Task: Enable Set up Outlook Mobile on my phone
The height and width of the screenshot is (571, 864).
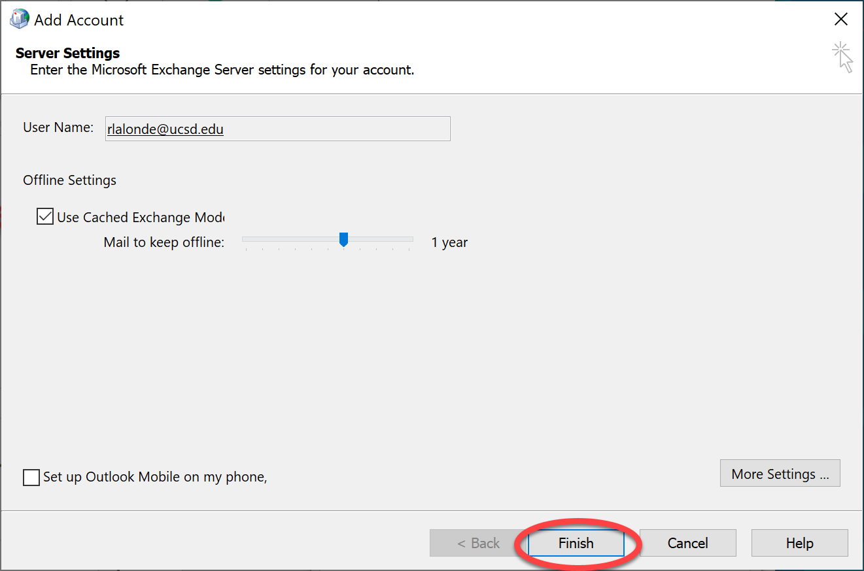Action: pos(31,478)
